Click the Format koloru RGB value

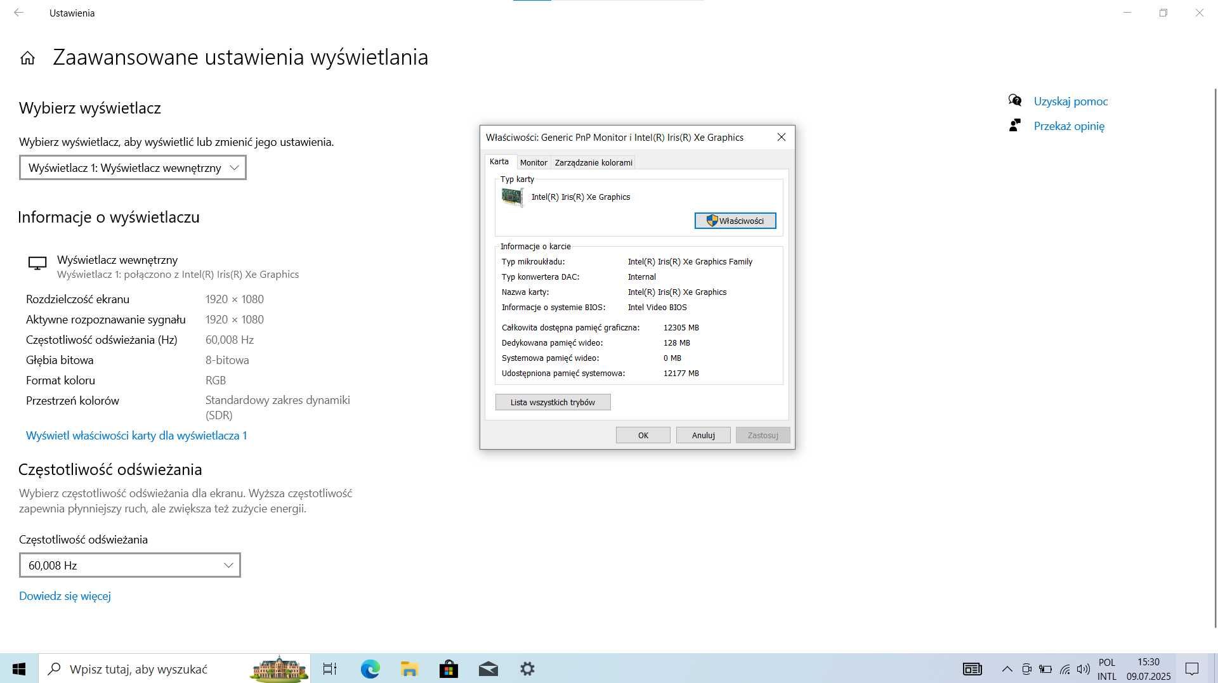pyautogui.click(x=216, y=381)
